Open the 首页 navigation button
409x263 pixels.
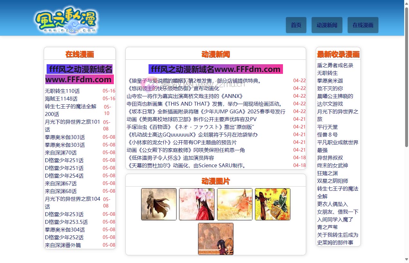pos(296,25)
